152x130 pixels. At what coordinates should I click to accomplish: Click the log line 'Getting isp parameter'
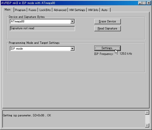(x=27, y=115)
